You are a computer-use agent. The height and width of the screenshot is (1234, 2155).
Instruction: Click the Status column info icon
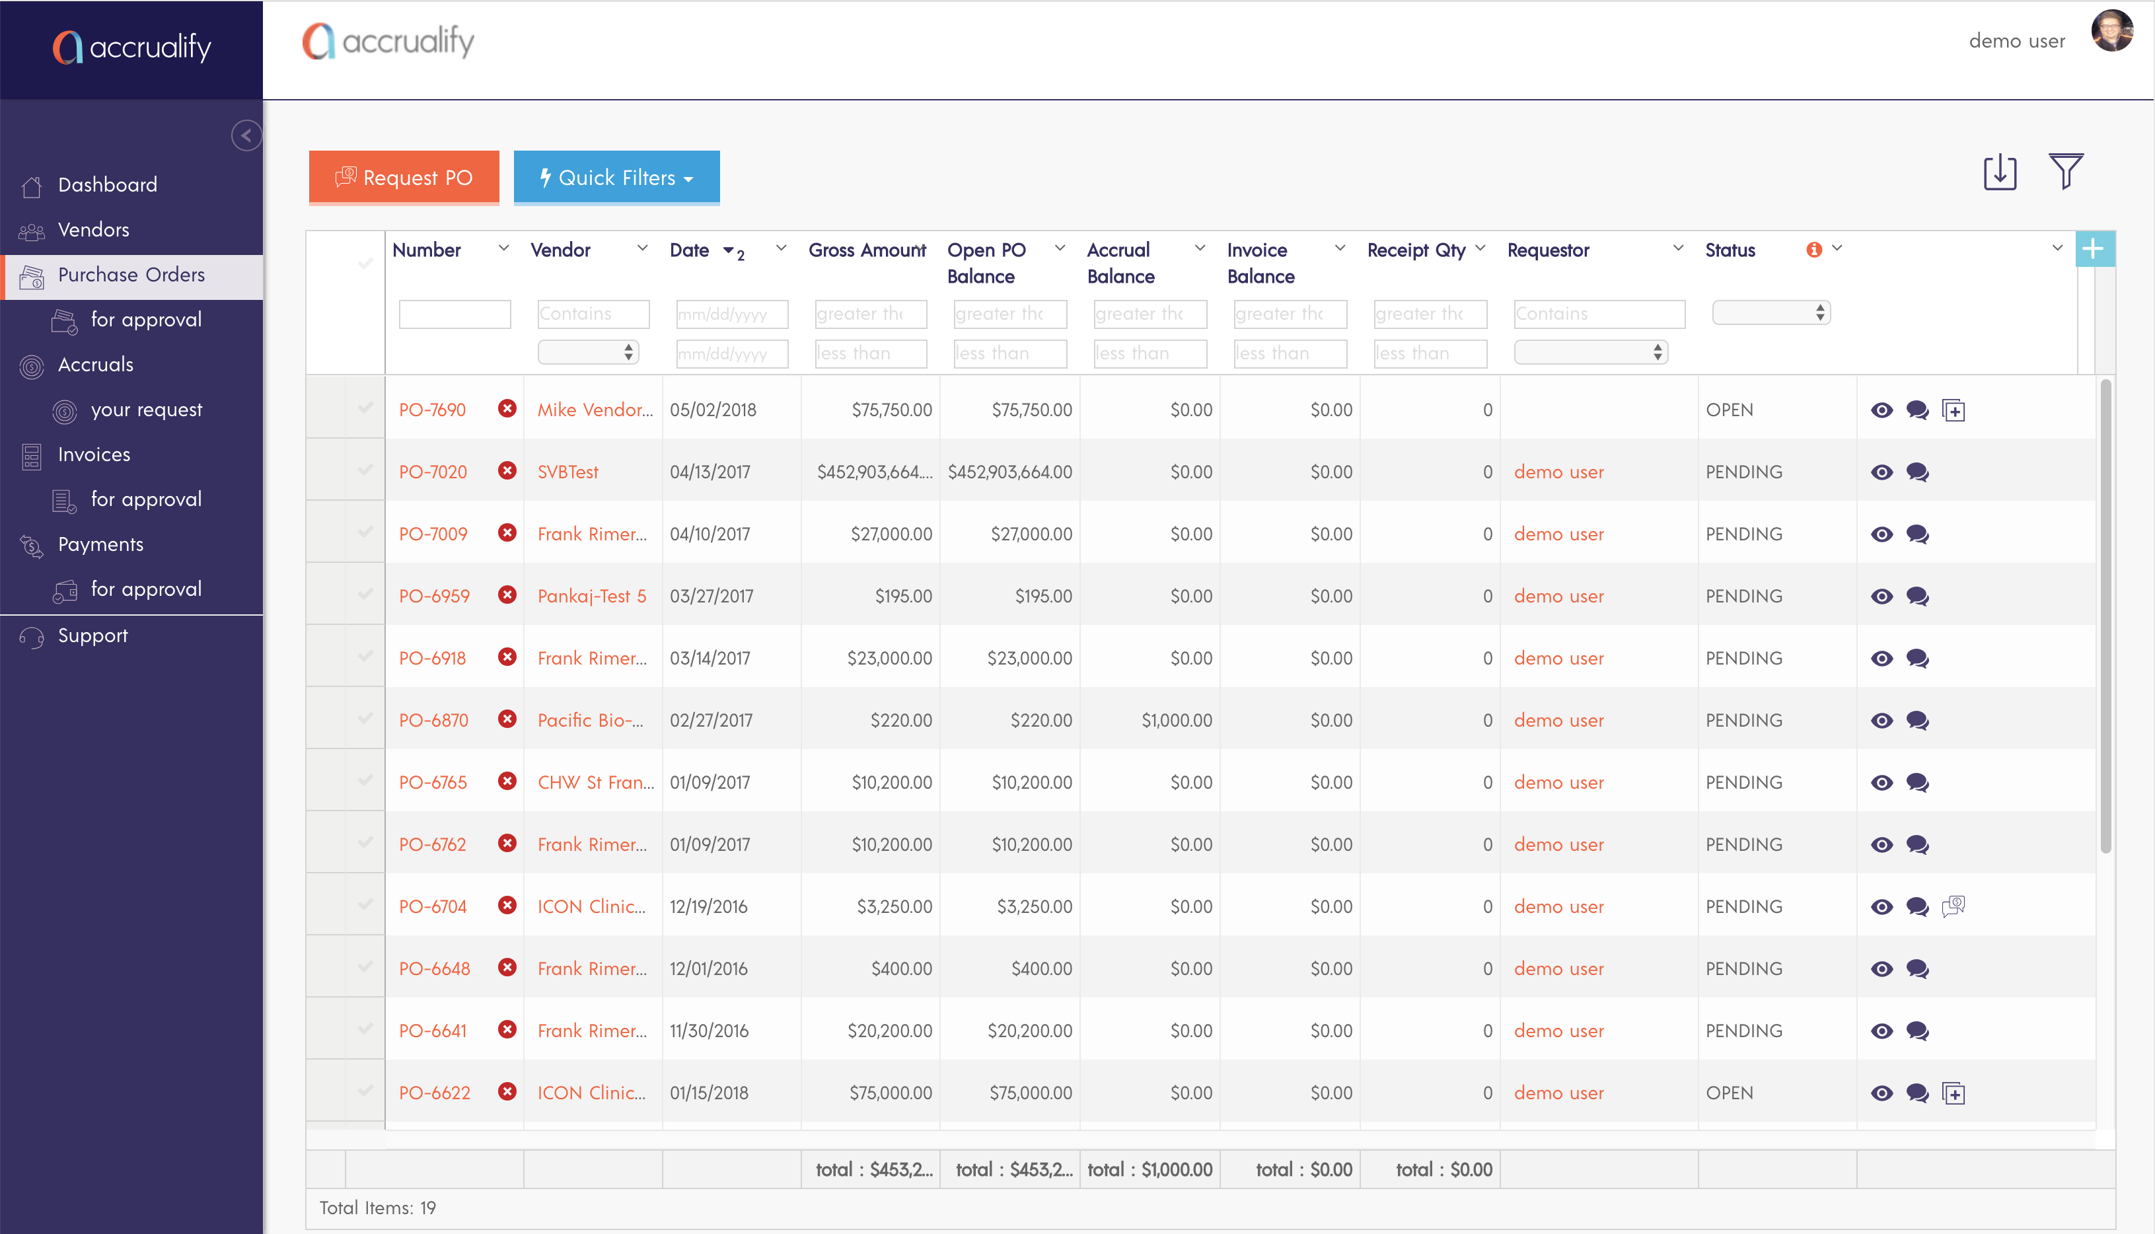pyautogui.click(x=1813, y=249)
